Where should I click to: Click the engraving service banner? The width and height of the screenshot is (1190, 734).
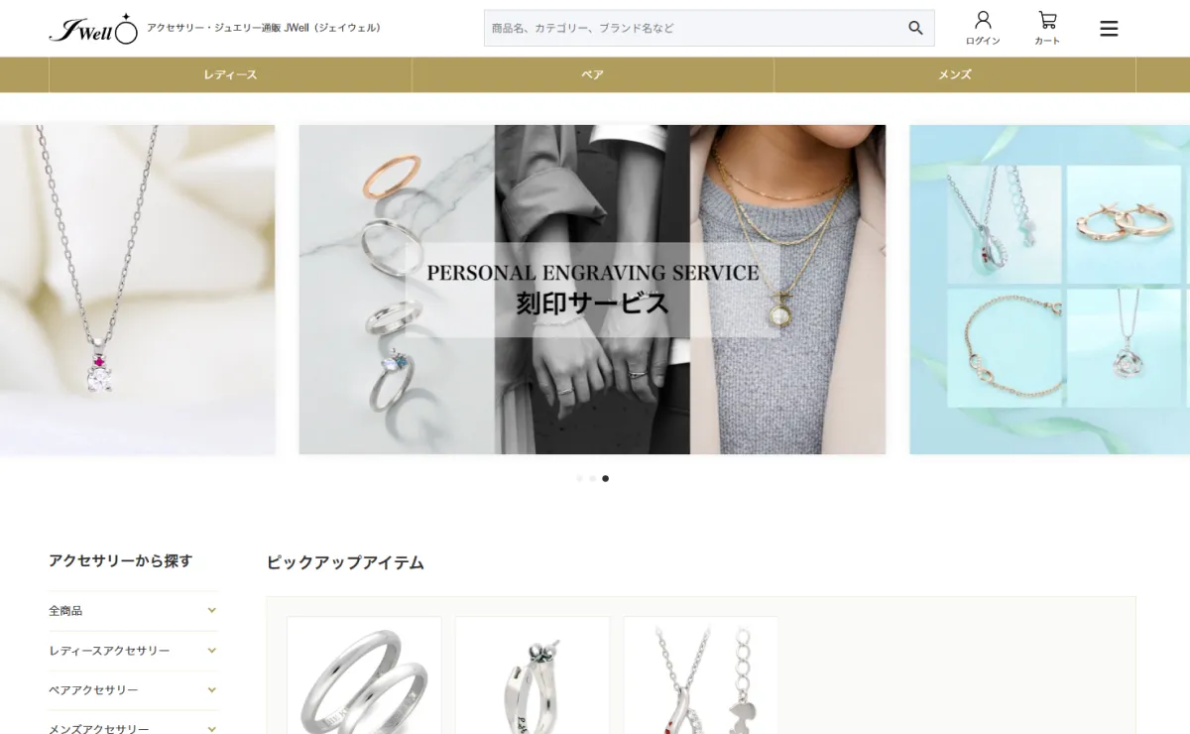tap(592, 290)
